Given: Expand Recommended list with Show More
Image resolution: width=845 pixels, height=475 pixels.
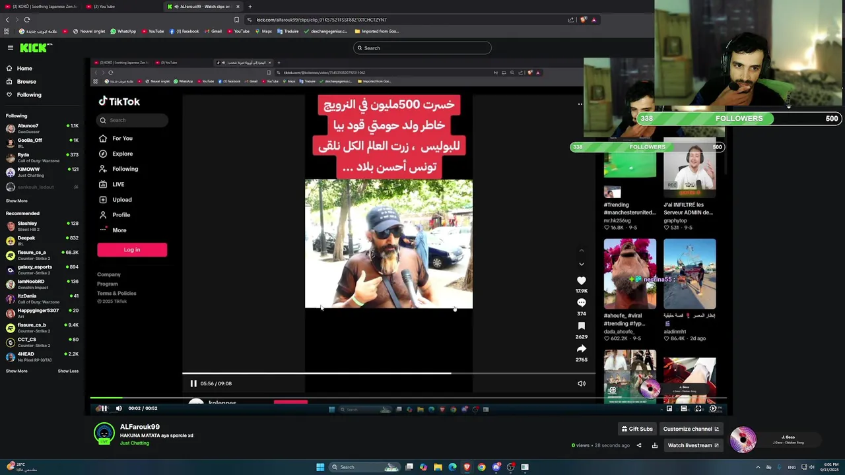Looking at the screenshot, I should (x=17, y=371).
